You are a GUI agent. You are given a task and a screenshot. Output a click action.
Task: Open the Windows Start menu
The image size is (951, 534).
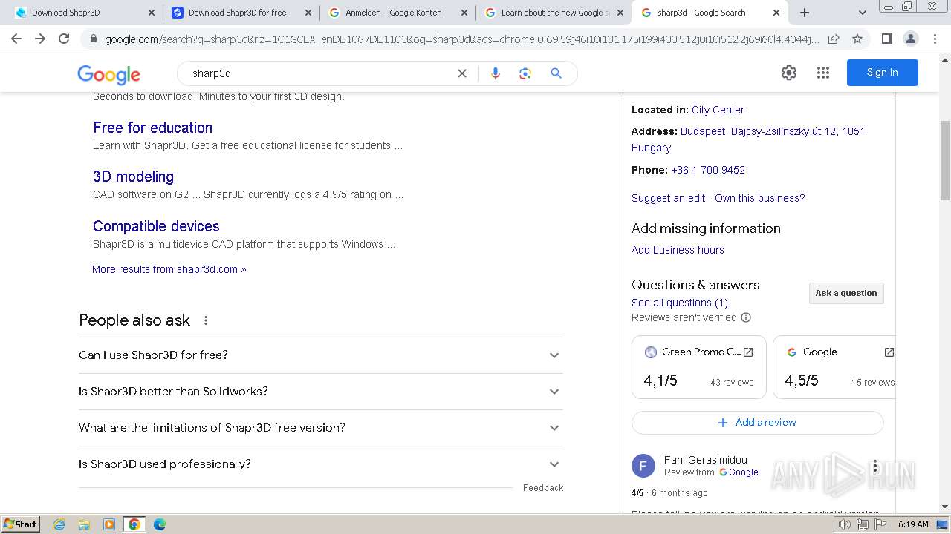(21, 524)
